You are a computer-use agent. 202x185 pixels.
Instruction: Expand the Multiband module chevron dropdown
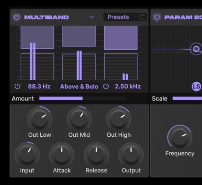click(92, 17)
